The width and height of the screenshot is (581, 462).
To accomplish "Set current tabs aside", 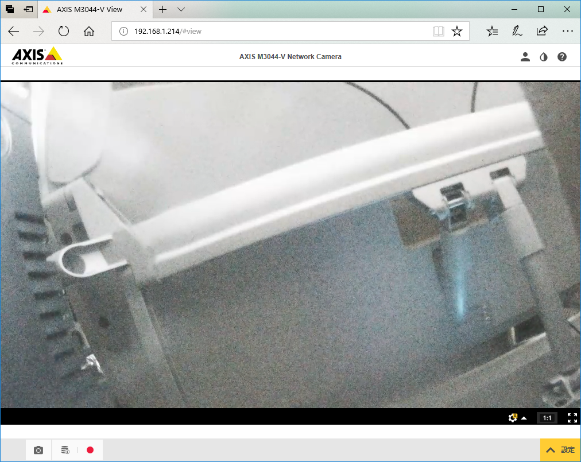I will [x=28, y=9].
